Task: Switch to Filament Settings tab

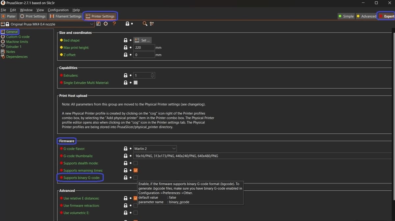Action: pos(66,16)
